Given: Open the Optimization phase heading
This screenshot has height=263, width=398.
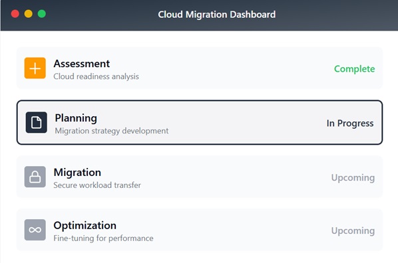Looking at the screenshot, I should coord(85,226).
